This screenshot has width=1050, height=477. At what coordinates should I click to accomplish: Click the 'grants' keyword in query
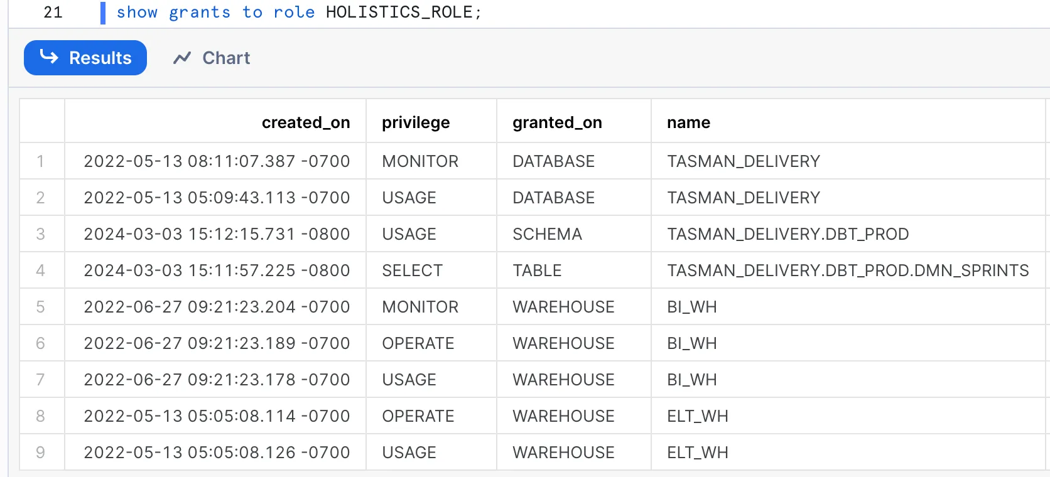(200, 13)
